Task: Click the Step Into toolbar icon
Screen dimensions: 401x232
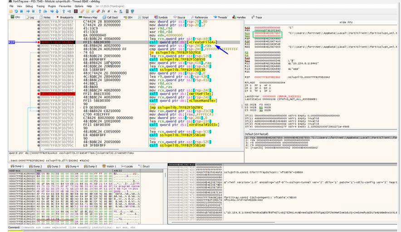Action: pos(39,11)
